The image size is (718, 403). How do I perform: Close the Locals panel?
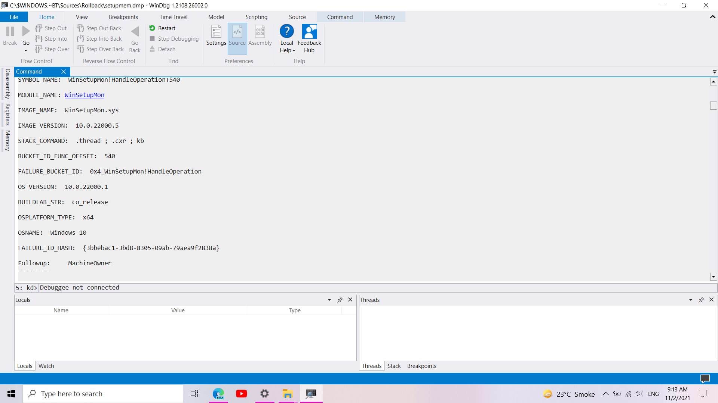point(350,300)
